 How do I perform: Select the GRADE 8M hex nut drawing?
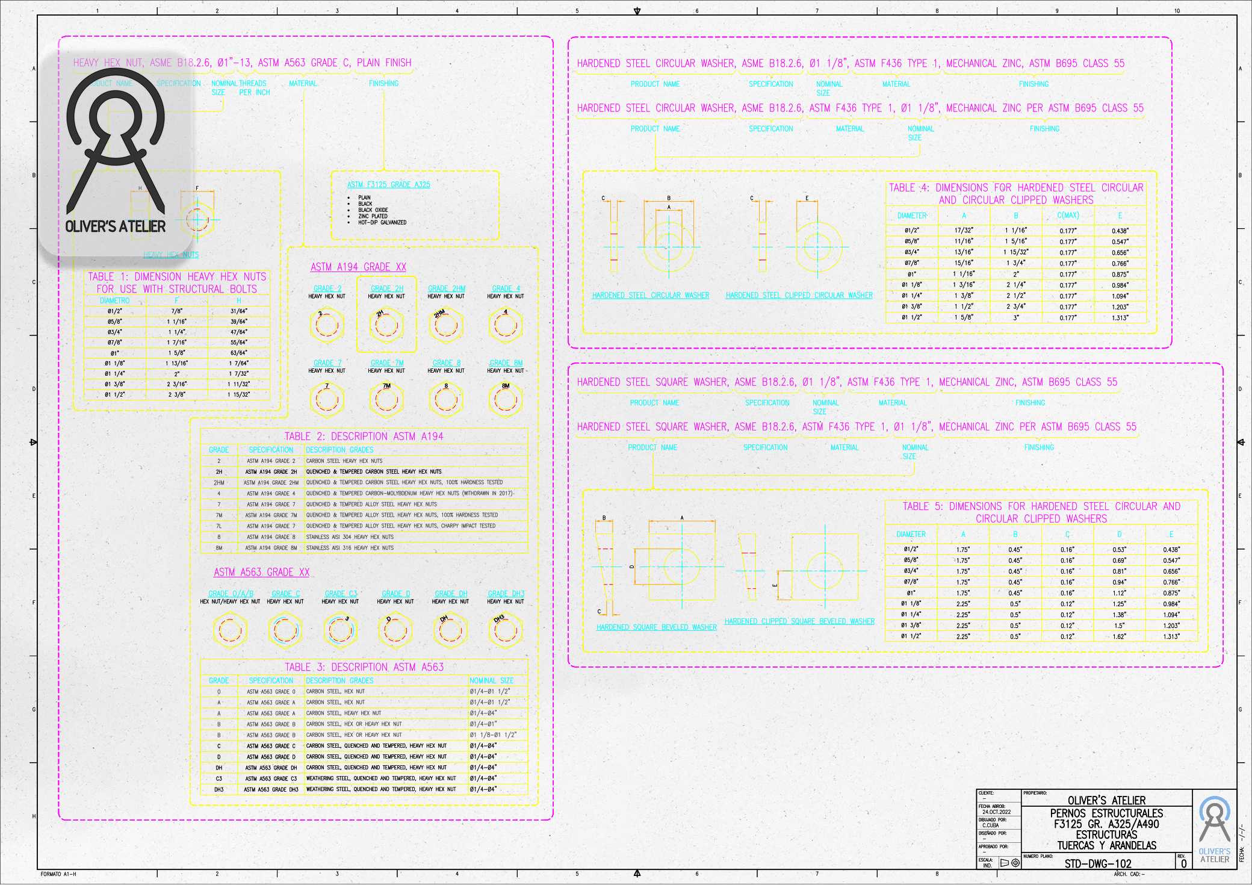tap(506, 400)
